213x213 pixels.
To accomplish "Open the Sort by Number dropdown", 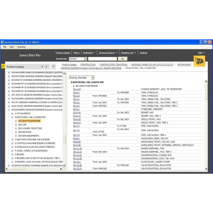I will tap(82, 78).
